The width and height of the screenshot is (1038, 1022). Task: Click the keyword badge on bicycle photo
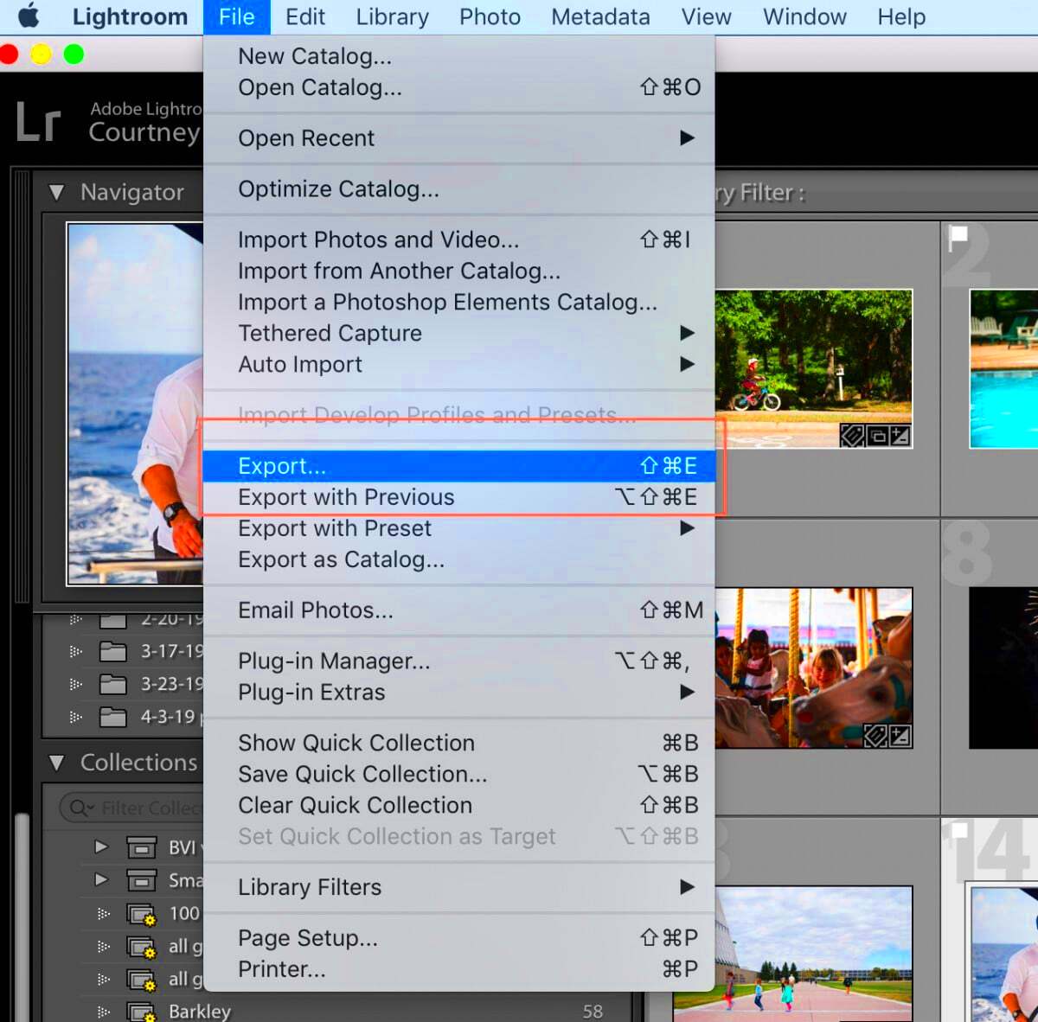tap(852, 436)
